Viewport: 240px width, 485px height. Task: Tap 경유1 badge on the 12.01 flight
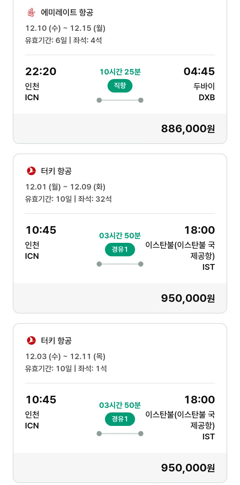click(x=120, y=250)
